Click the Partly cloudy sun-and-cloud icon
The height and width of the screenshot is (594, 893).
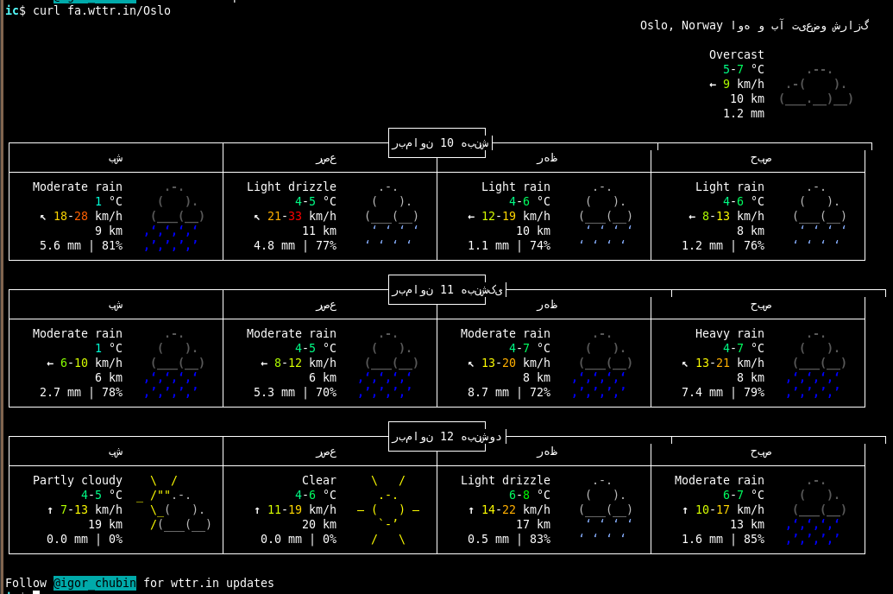(173, 502)
